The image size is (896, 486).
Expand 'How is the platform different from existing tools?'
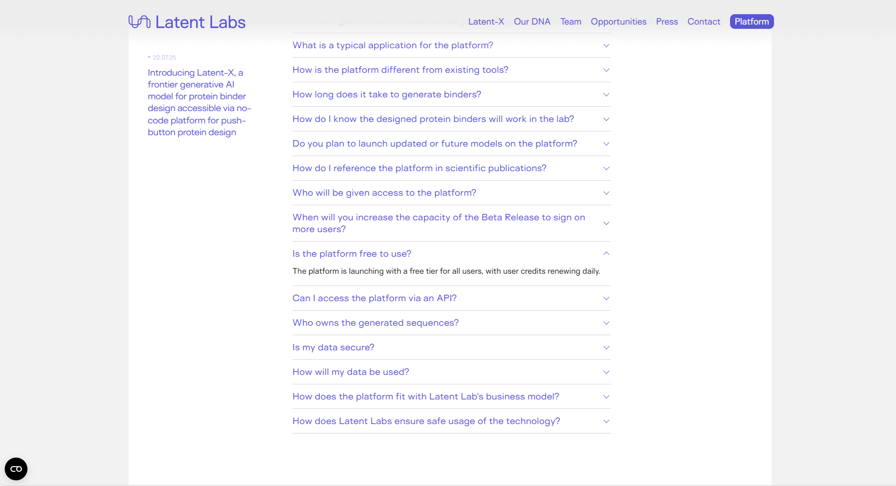pyautogui.click(x=400, y=70)
